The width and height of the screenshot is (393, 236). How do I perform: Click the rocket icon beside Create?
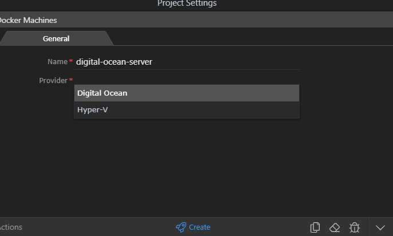click(181, 227)
